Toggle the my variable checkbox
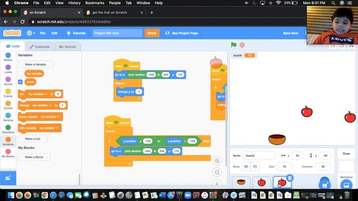This screenshot has height=201, width=358. [x=20, y=73]
